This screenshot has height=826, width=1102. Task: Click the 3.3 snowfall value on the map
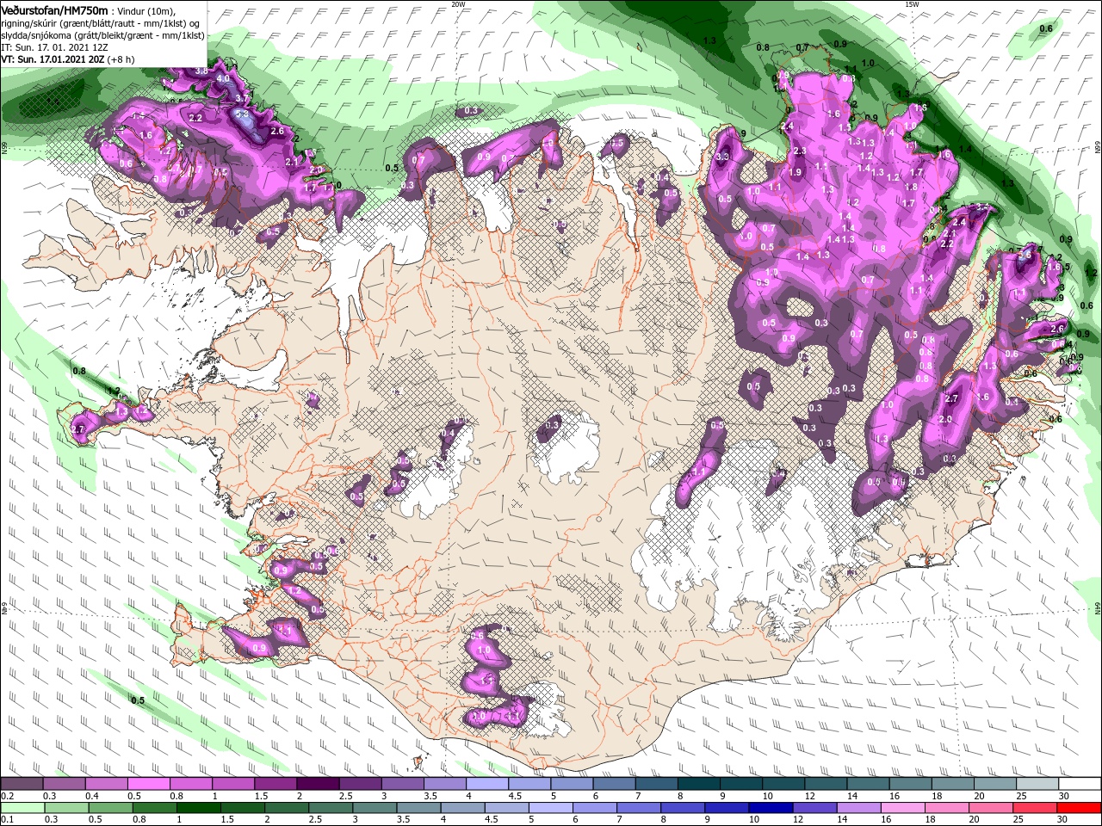(x=722, y=157)
